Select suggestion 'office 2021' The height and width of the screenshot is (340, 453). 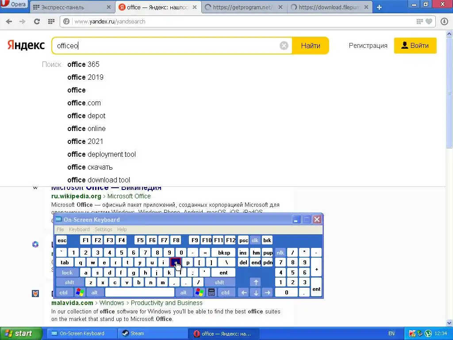pos(85,141)
